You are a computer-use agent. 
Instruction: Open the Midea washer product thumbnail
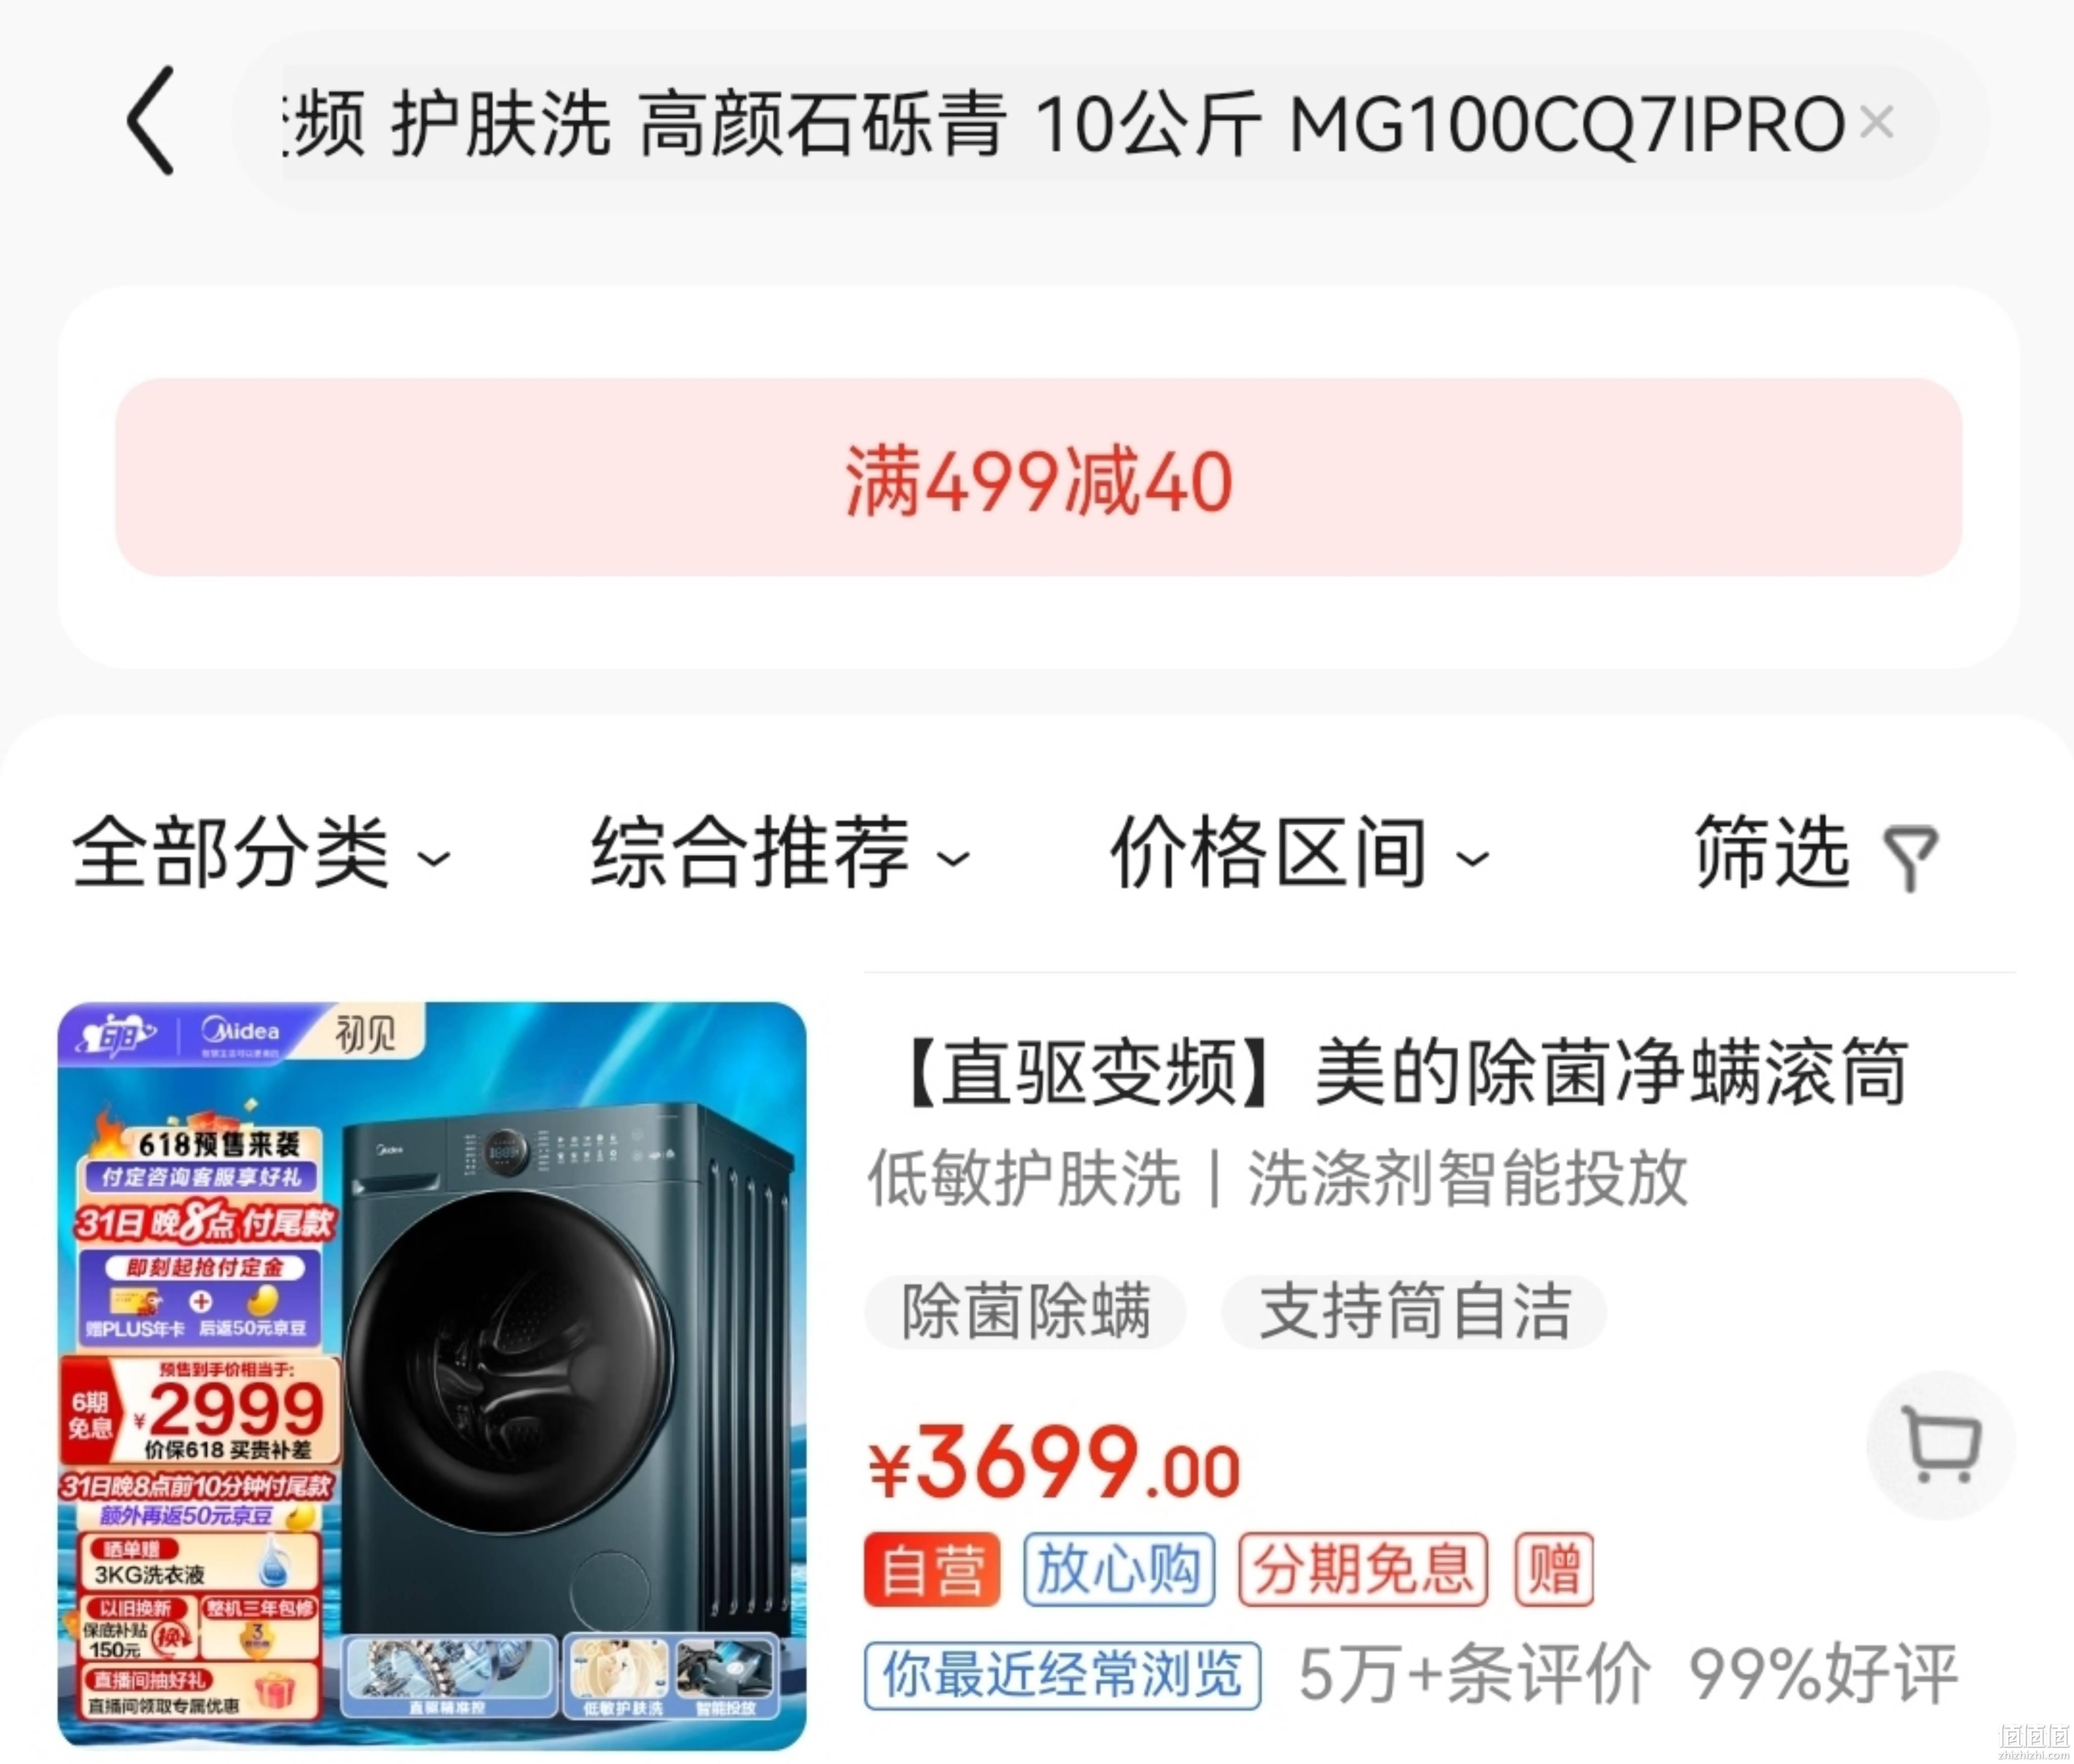pyautogui.click(x=432, y=1375)
